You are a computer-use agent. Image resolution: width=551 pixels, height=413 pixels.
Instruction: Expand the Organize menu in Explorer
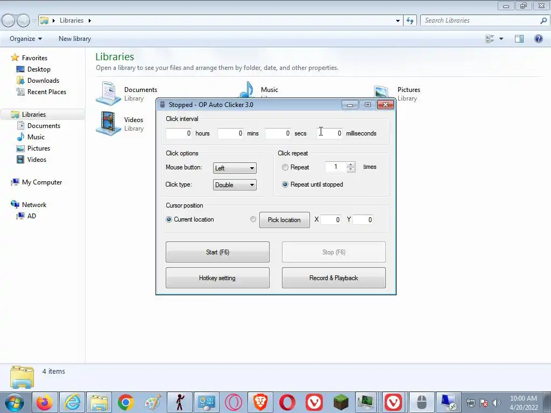point(26,39)
